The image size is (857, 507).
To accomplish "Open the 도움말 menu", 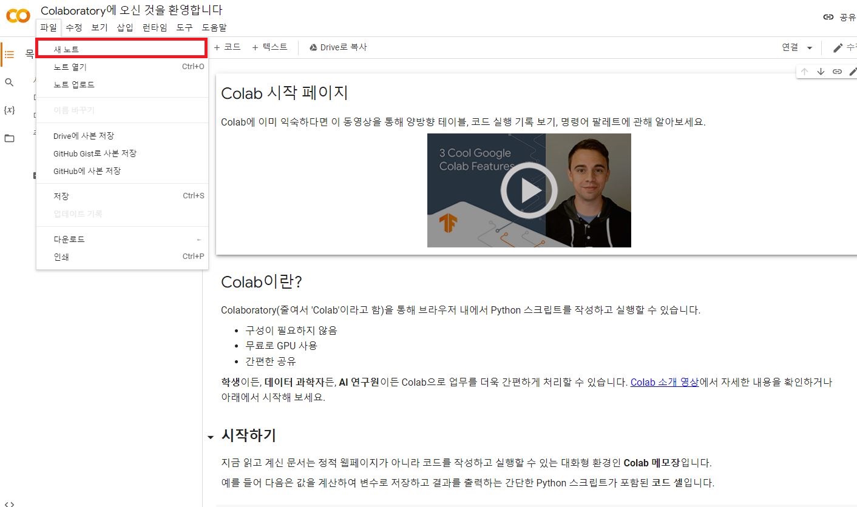I will point(214,27).
